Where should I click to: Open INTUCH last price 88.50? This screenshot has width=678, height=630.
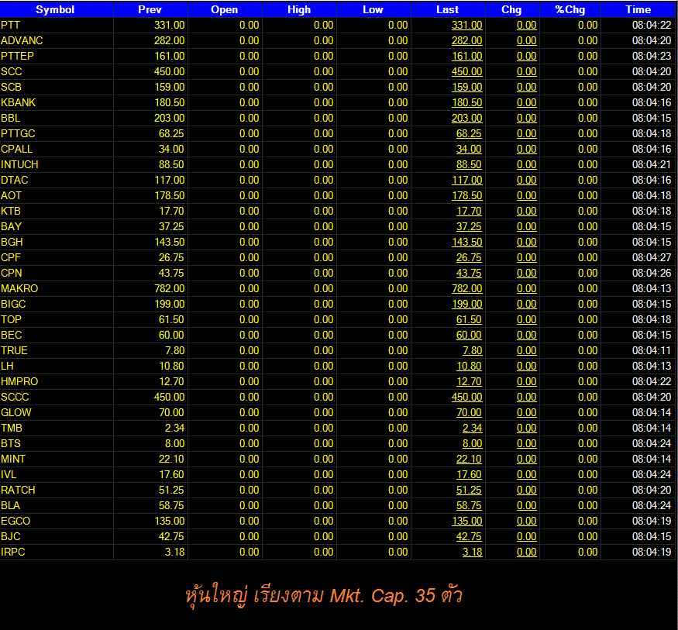coord(469,165)
